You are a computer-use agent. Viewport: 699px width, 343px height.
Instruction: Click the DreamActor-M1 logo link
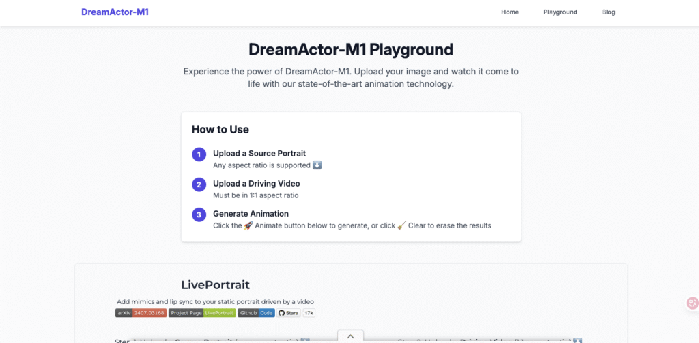pos(115,12)
